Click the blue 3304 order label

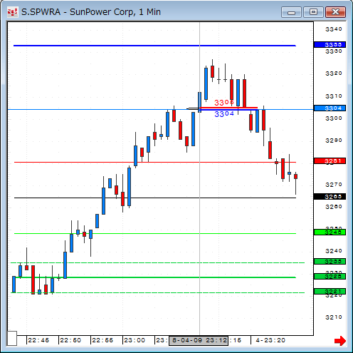224,114
